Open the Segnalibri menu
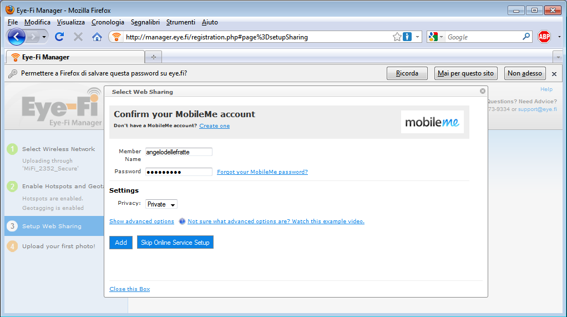This screenshot has width=567, height=317. (145, 22)
